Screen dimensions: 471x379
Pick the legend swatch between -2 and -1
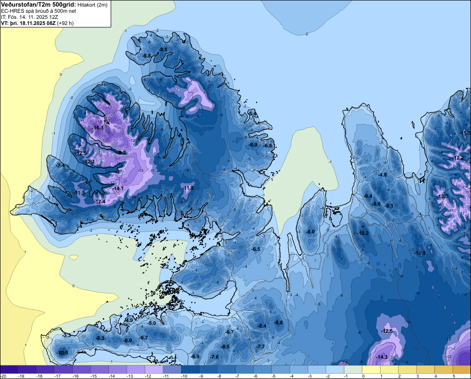click(334, 369)
